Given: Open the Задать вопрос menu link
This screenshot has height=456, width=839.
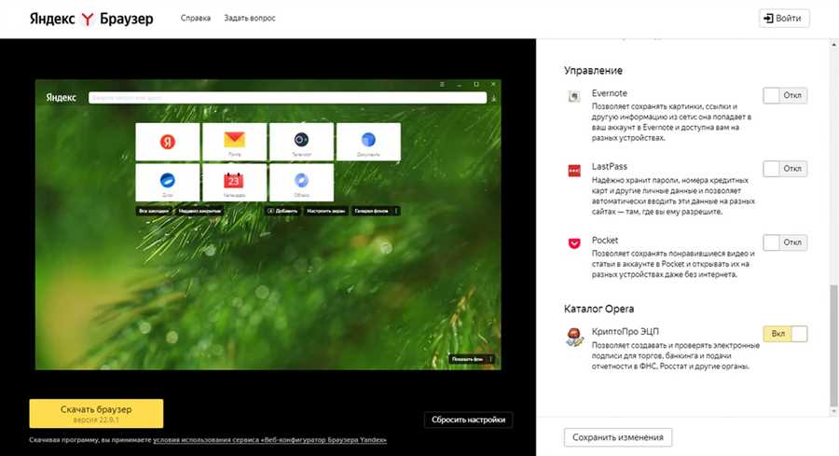Looking at the screenshot, I should point(249,19).
